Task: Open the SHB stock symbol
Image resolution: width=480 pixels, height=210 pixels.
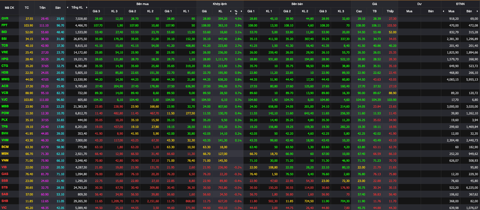Action: point(5,201)
